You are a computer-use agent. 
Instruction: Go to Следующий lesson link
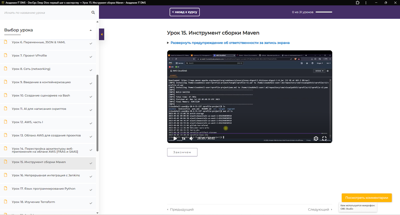320,210
